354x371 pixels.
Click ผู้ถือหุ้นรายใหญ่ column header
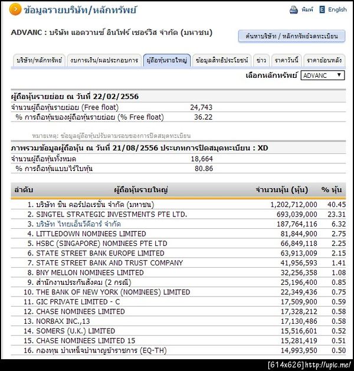[141, 190]
